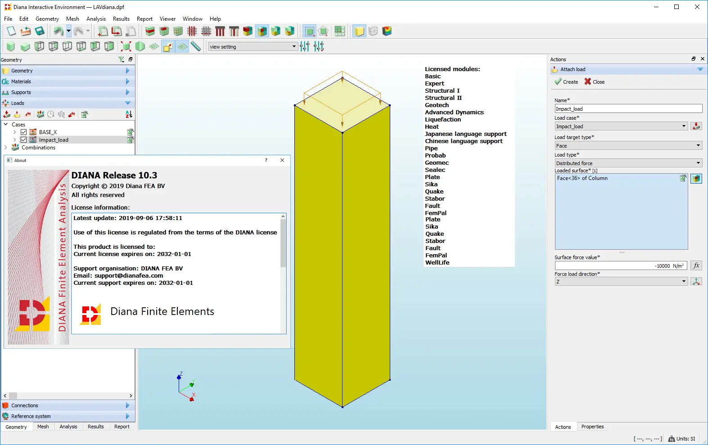The width and height of the screenshot is (708, 445).
Task: Click the Surface force value field
Action: coord(621,266)
